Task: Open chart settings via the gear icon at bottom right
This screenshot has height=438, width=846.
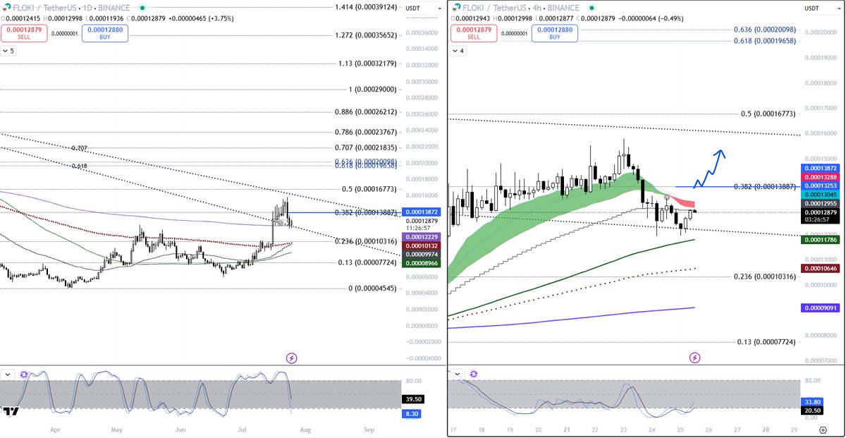Action: coord(823,430)
